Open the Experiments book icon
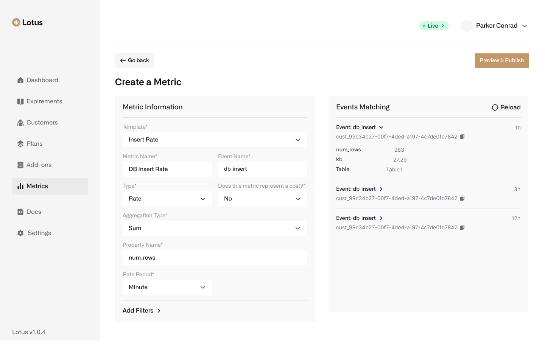The width and height of the screenshot is (545, 361). click(20, 101)
